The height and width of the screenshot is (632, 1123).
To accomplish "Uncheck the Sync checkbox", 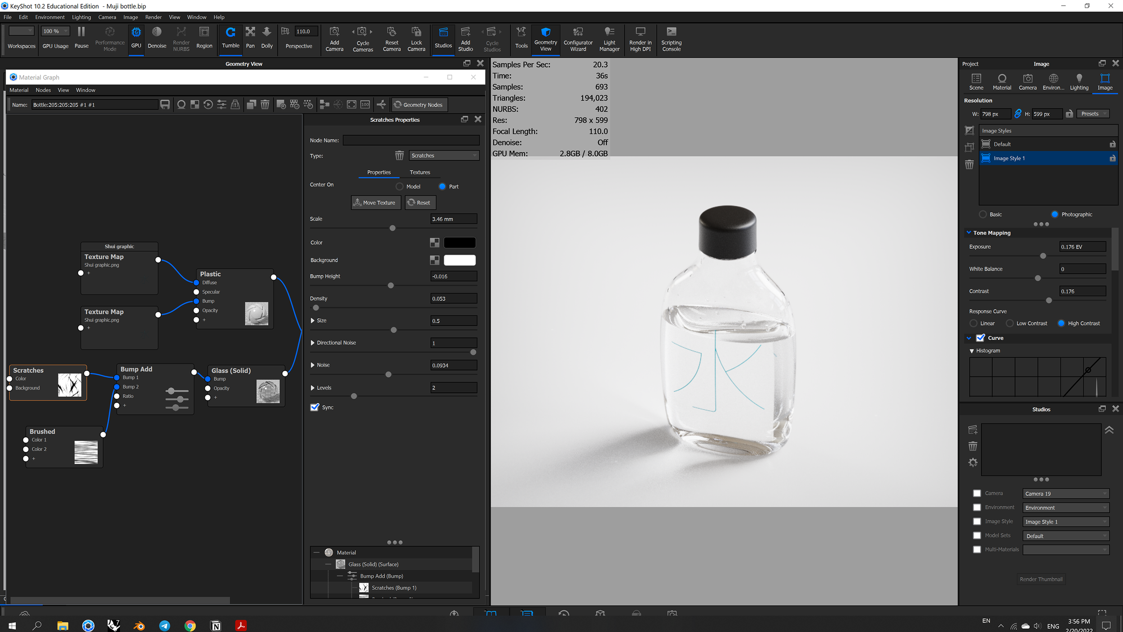I will [x=315, y=407].
